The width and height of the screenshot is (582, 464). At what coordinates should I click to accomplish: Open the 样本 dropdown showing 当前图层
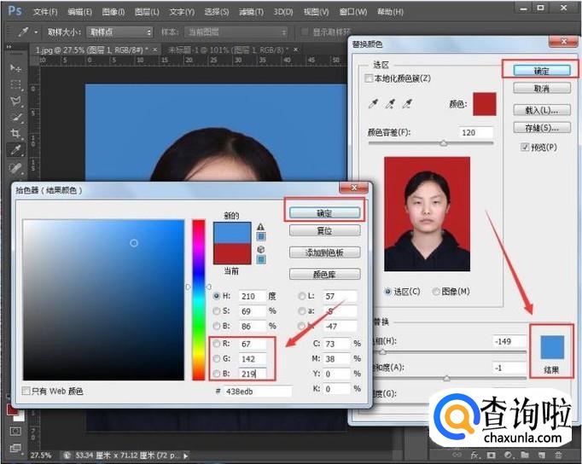(x=236, y=32)
